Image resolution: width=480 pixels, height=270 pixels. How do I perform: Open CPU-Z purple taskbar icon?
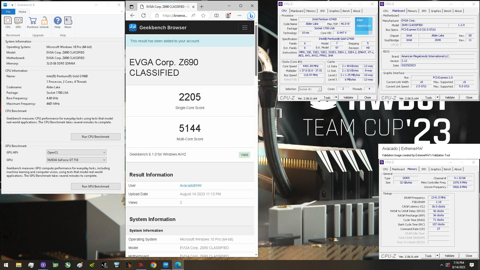pos(43,265)
